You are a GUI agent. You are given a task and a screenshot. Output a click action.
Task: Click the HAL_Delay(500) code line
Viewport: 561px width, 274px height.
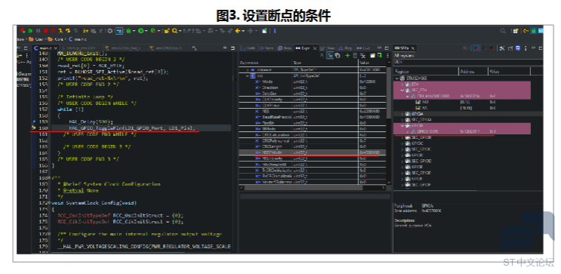[91, 122]
